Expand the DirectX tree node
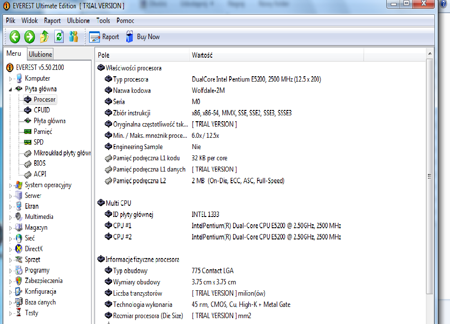450x324 pixels. pyautogui.click(x=10, y=249)
